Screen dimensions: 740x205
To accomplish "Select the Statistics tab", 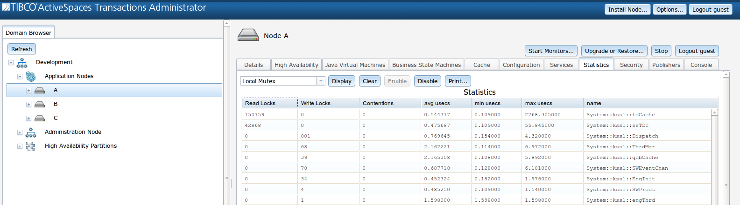I will pyautogui.click(x=596, y=65).
